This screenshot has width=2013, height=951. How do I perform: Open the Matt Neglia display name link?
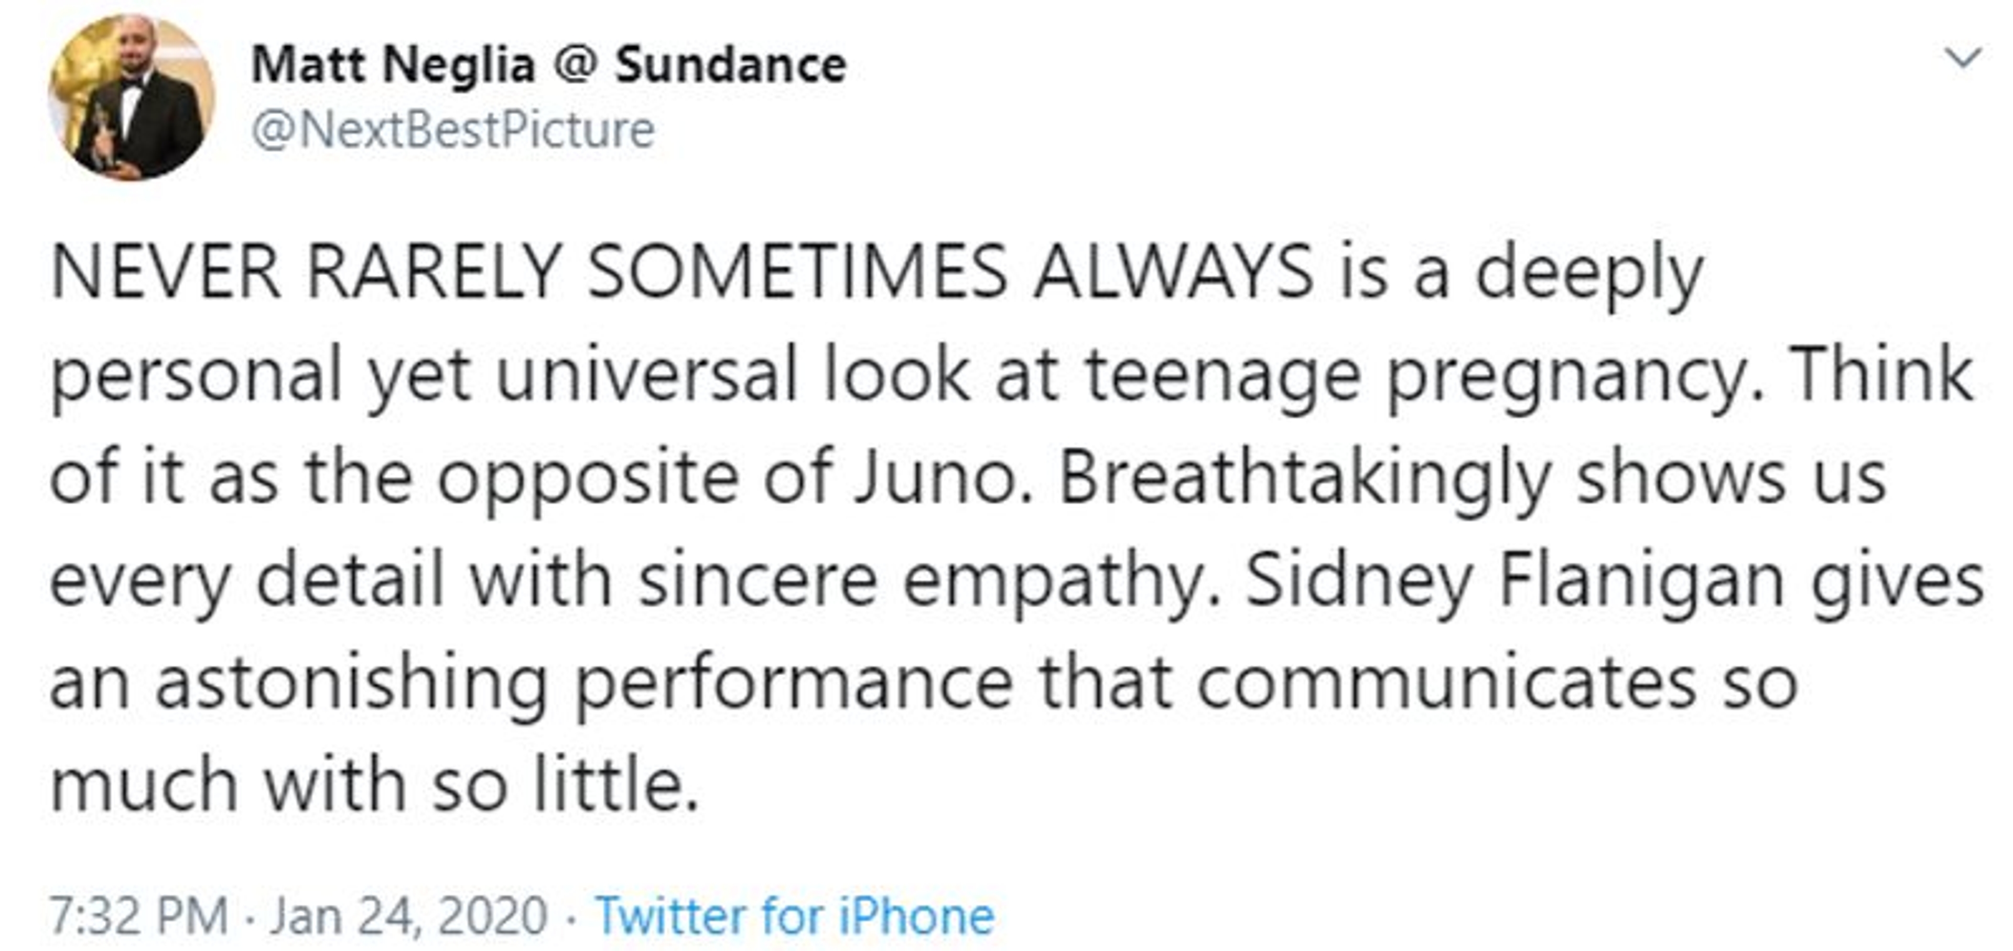pos(393,64)
